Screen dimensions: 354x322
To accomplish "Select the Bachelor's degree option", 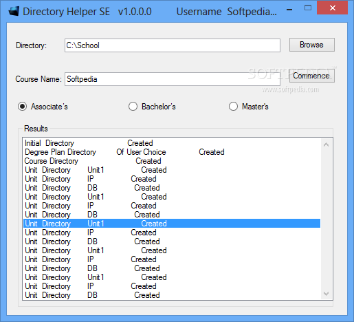I will click(x=133, y=107).
